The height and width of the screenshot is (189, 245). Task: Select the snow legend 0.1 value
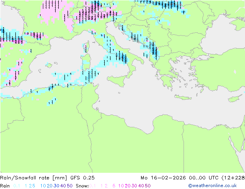(x=92, y=186)
